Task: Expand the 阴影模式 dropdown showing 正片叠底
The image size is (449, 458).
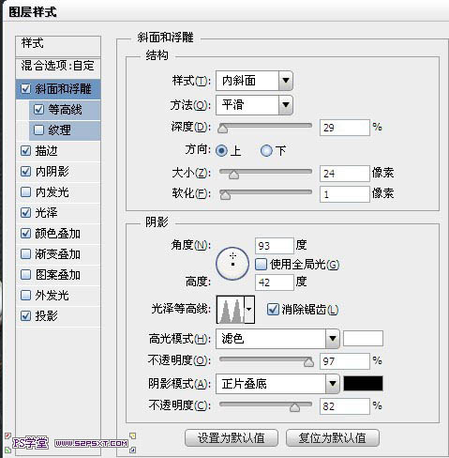Action: tap(277, 384)
